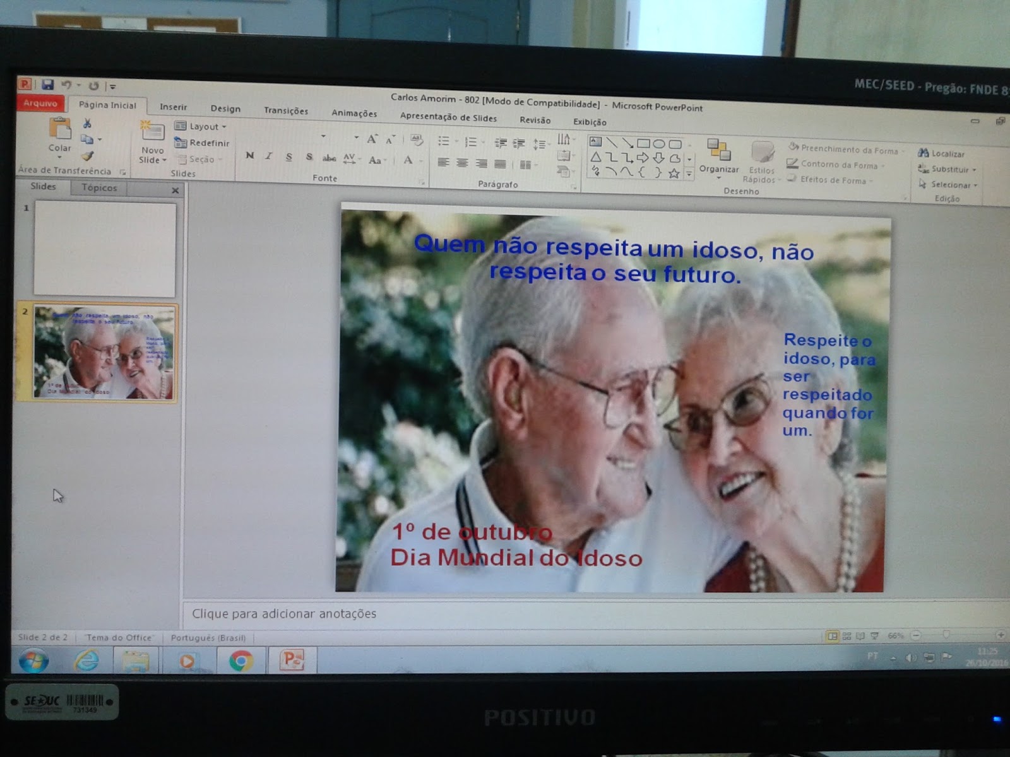
Task: Select the right arrow shape in gallery
Action: point(643,158)
